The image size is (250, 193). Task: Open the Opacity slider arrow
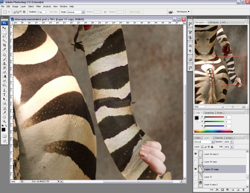tap(232, 142)
